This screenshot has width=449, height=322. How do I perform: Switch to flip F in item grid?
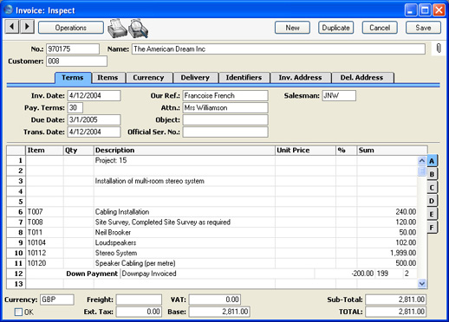tap(432, 228)
